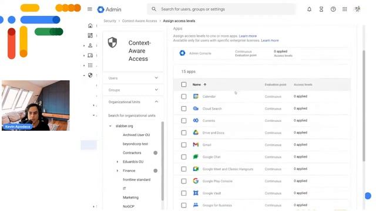
Task: Click the Google Admin logo
Action: click(x=109, y=9)
